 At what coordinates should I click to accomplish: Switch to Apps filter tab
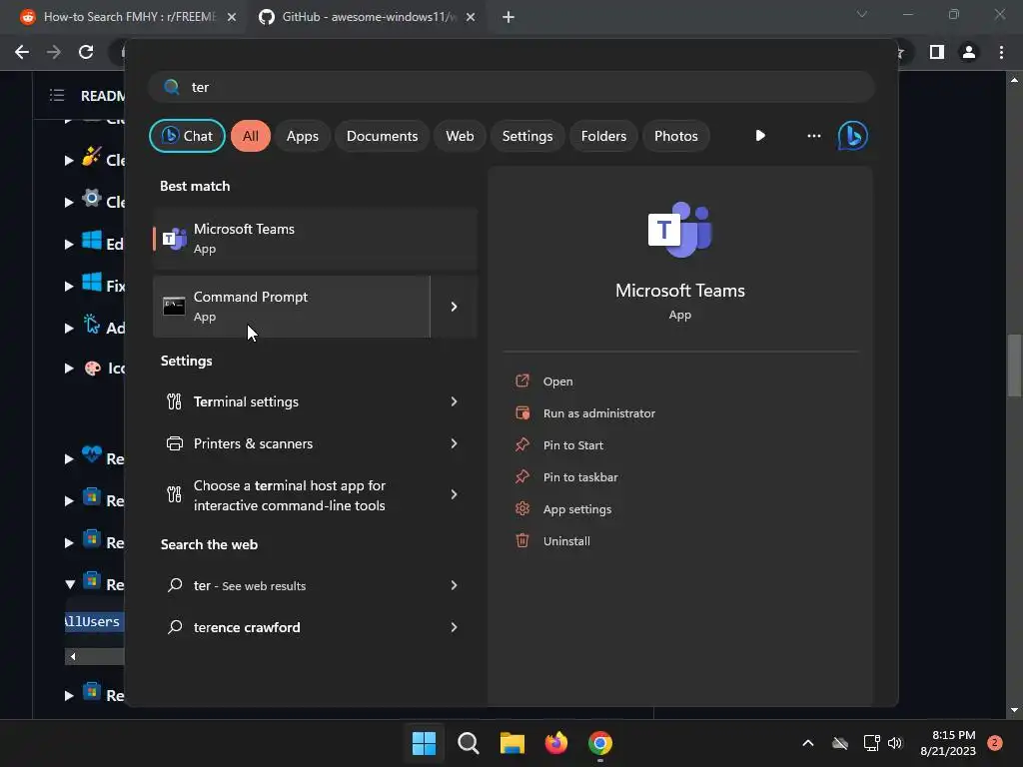(302, 136)
